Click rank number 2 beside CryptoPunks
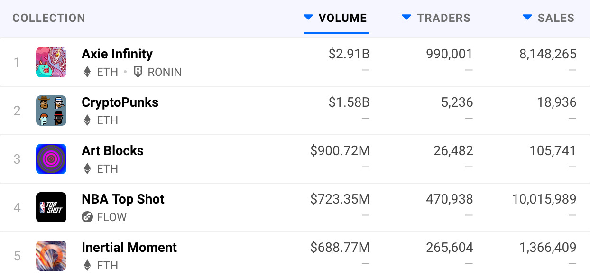The height and width of the screenshot is (278, 590). pos(17,111)
